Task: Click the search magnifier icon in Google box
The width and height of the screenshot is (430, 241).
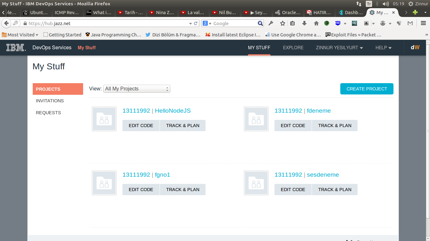Action: point(260,23)
